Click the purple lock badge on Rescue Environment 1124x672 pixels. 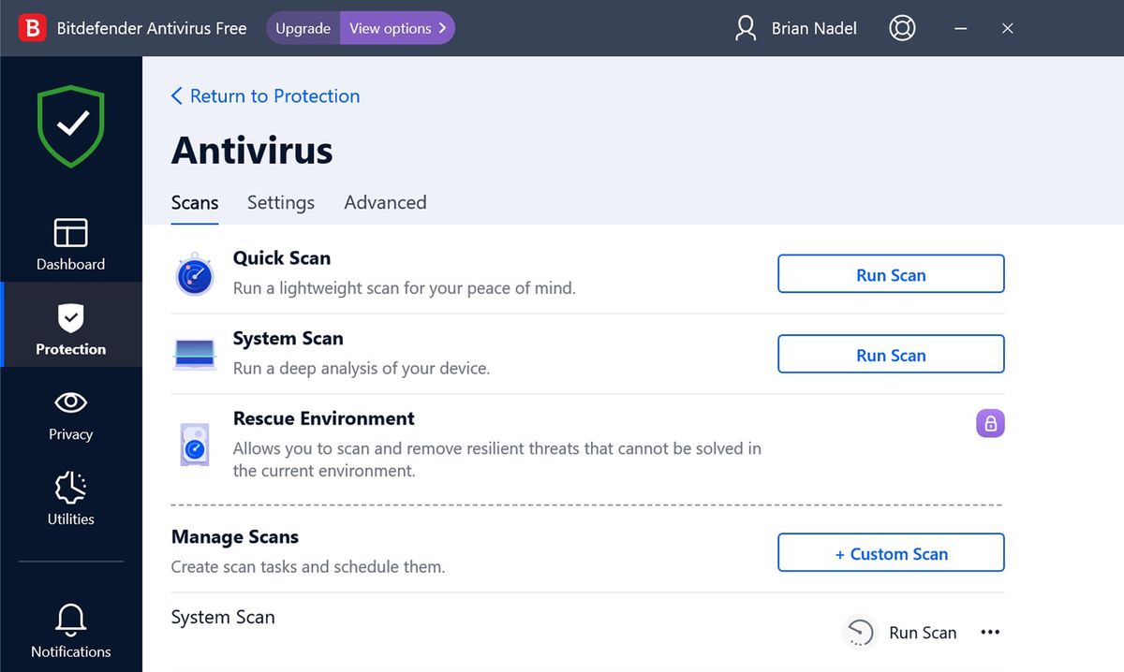tap(990, 423)
